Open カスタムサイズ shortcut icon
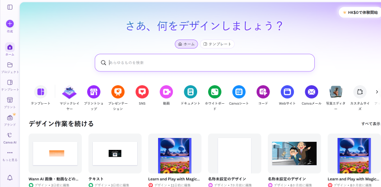This screenshot has height=187, width=381. point(360,92)
